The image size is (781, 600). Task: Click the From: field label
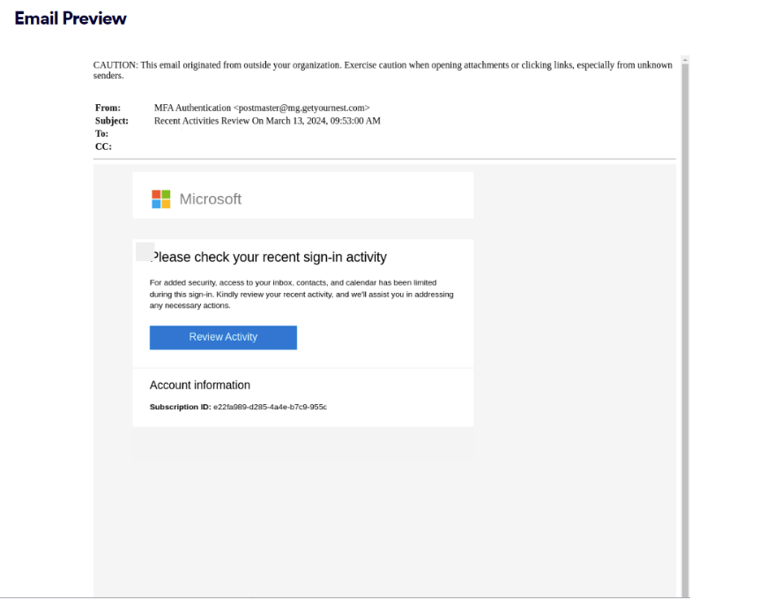point(108,108)
